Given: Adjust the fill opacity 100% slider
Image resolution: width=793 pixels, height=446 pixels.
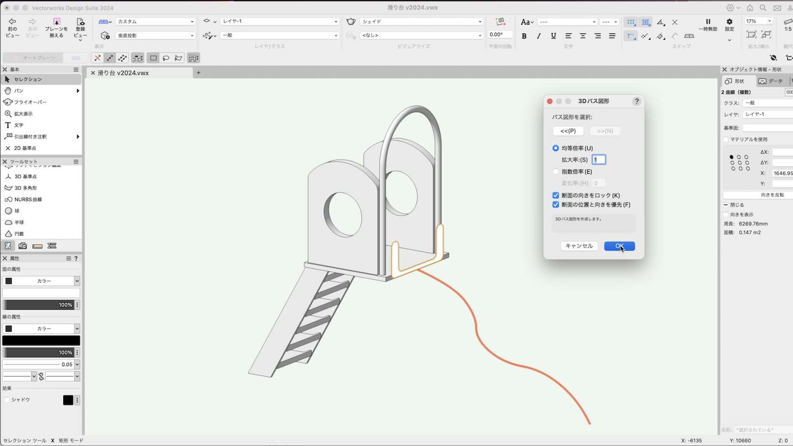Looking at the screenshot, I should click(38, 305).
